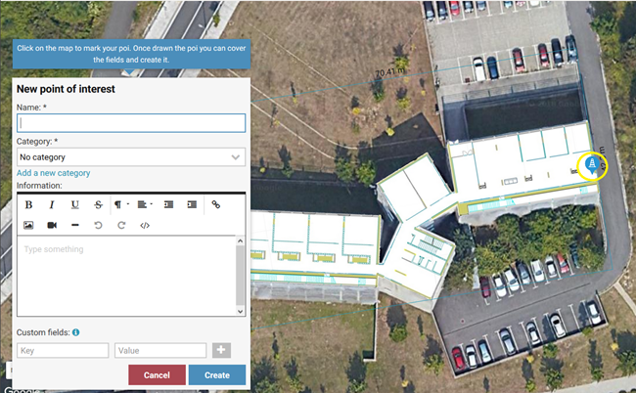The image size is (636, 393).
Task: Undo last editor change
Action: (x=98, y=225)
